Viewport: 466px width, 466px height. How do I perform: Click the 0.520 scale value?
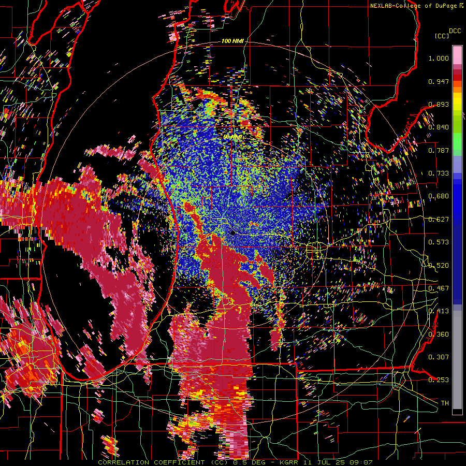439,266
